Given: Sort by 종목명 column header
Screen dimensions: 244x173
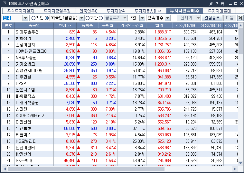Looking at the screenshot, I should click(34, 25).
